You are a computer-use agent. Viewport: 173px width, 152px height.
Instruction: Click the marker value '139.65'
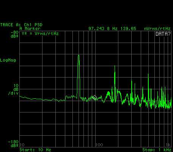coord(128,28)
